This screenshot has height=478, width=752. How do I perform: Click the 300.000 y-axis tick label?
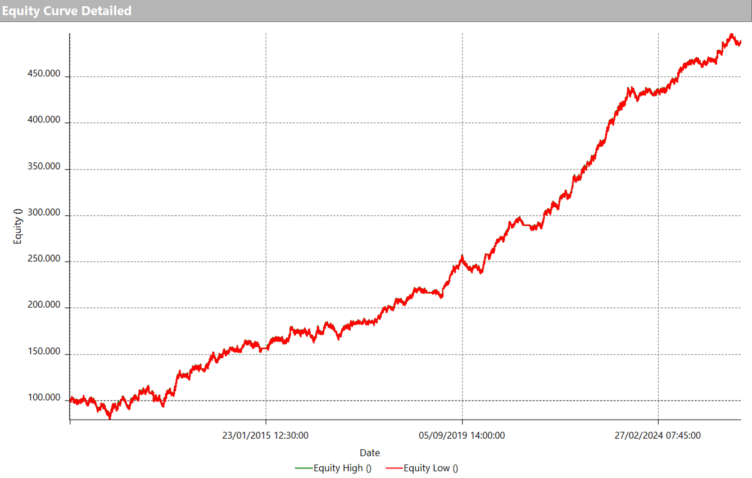click(x=44, y=213)
